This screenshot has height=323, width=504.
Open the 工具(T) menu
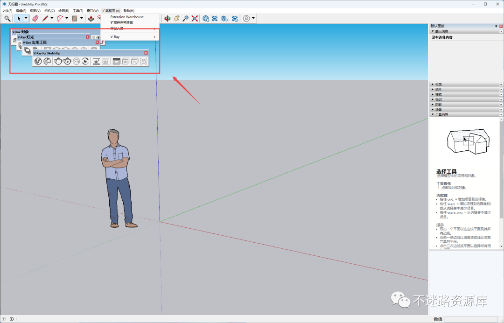pyautogui.click(x=78, y=11)
